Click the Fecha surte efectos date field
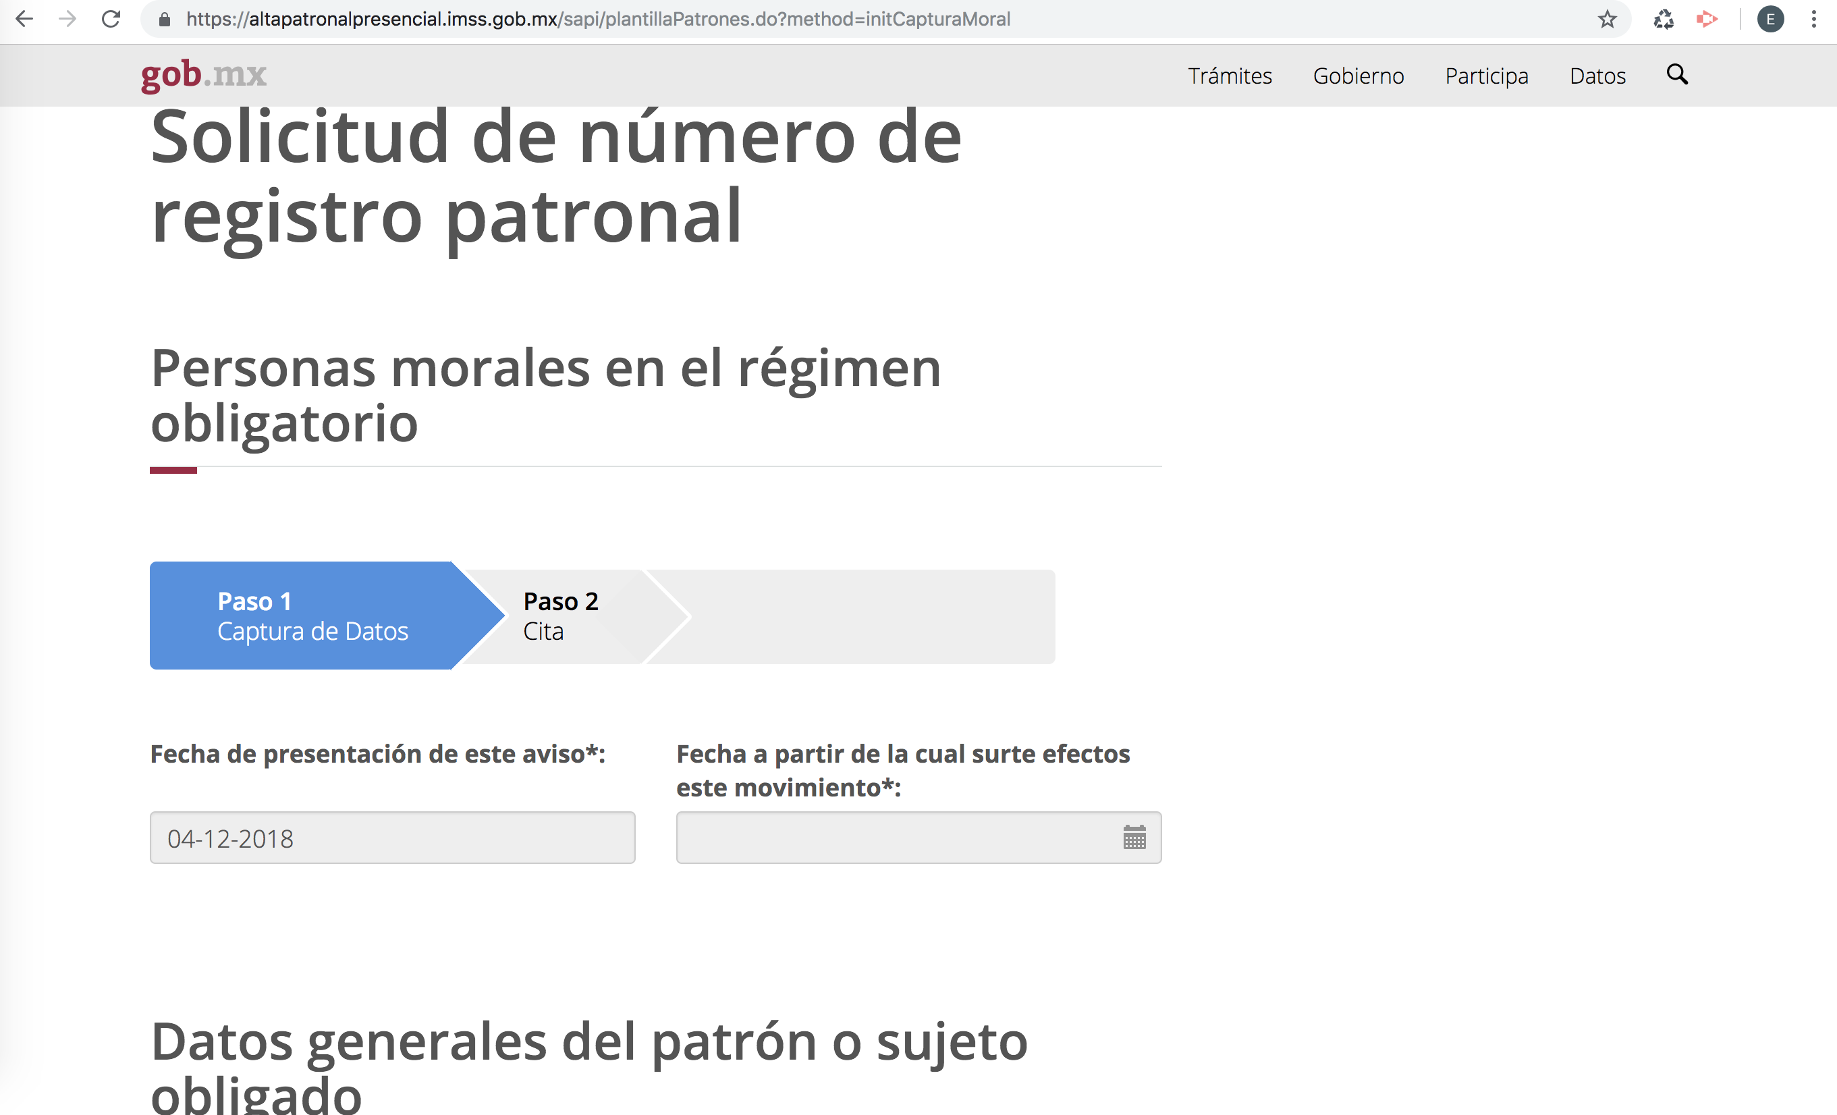Viewport: 1837px width, 1115px height. pos(918,838)
